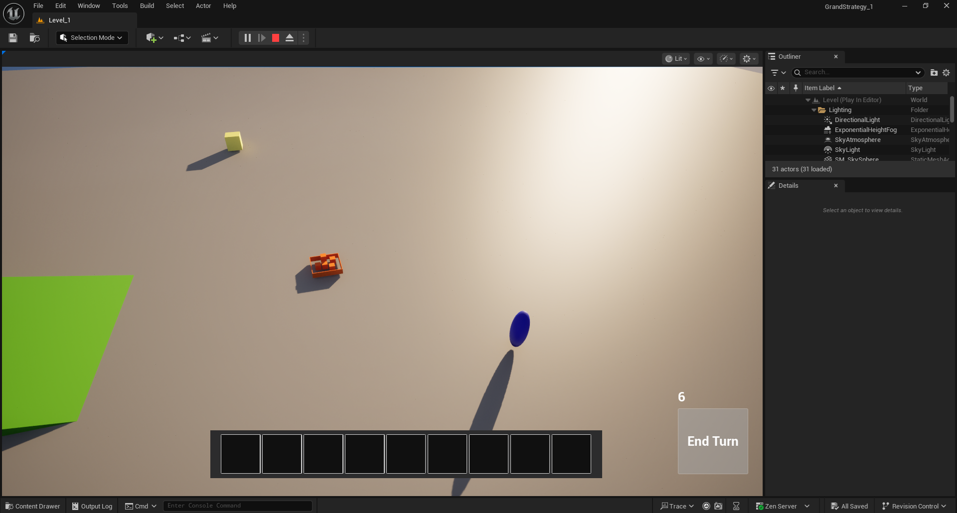Open the Outliner filter dropdown
The width and height of the screenshot is (957, 513).
tap(778, 73)
